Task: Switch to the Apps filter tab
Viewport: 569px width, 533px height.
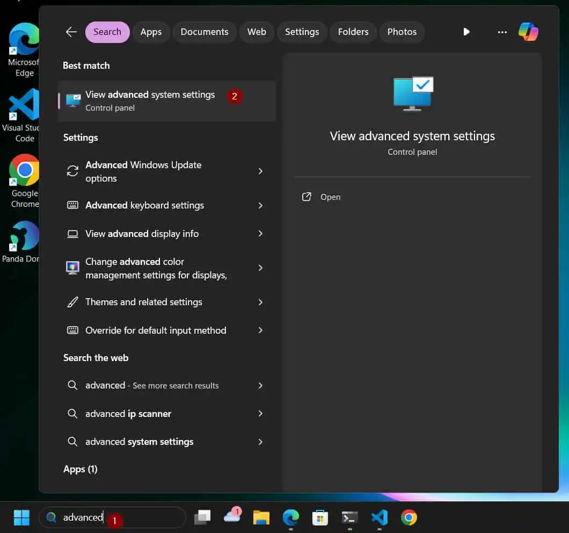Action: [x=151, y=32]
